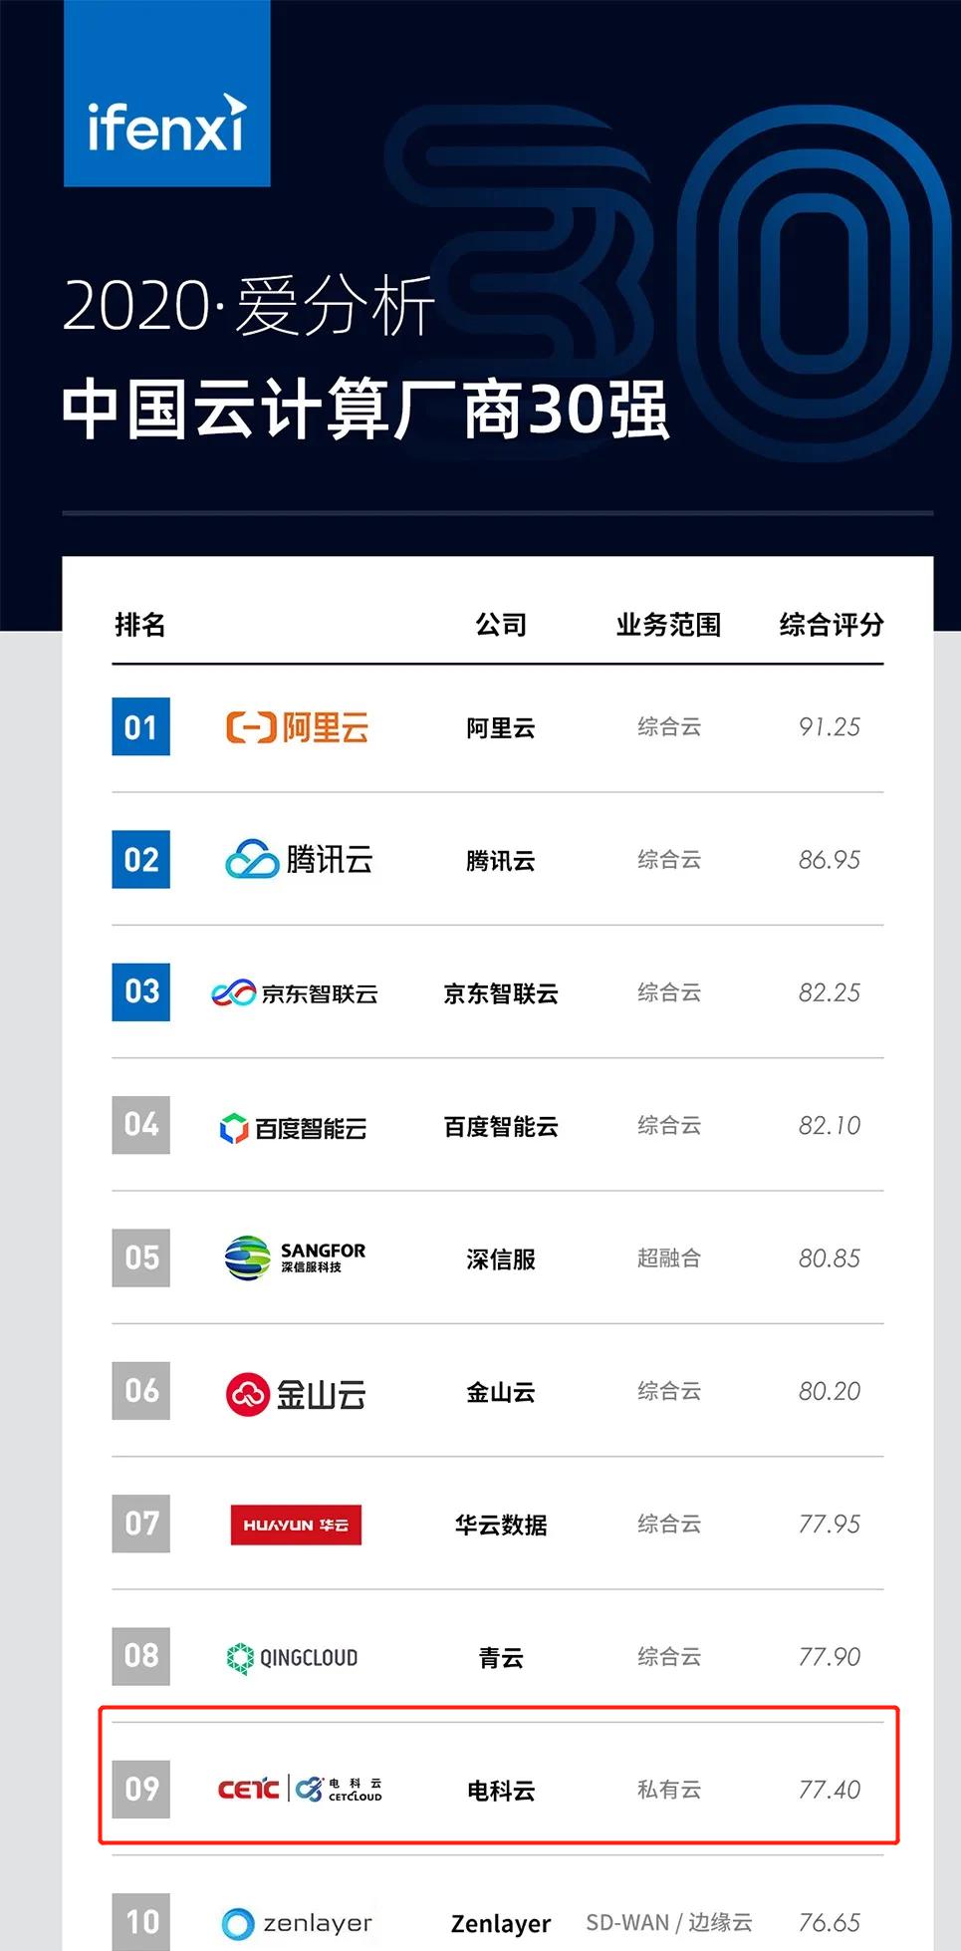961x1951 pixels.
Task: Click score 80.20
Action: click(x=830, y=1391)
